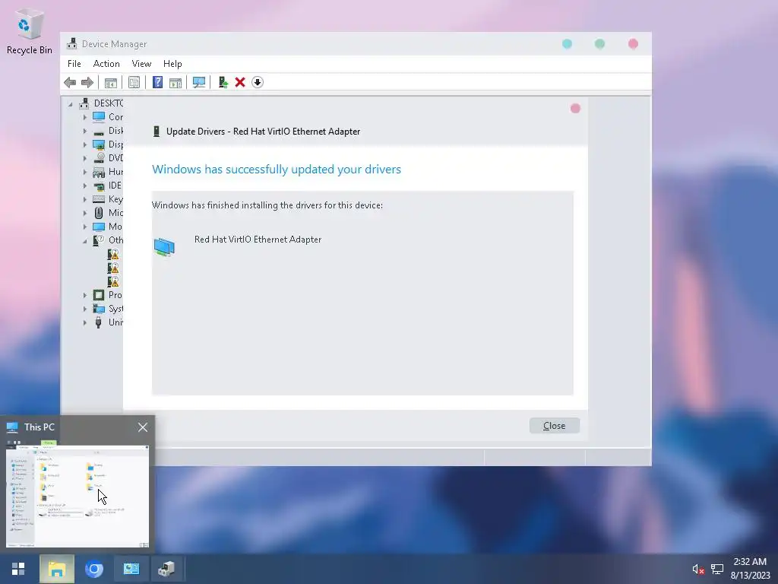Expand the Display adapters category arrow
Screen dimensions: 778x584
(x=85, y=144)
